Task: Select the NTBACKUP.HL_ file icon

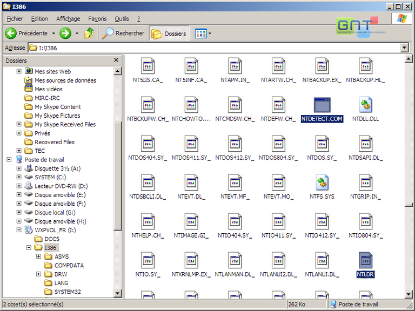Action: click(365, 66)
